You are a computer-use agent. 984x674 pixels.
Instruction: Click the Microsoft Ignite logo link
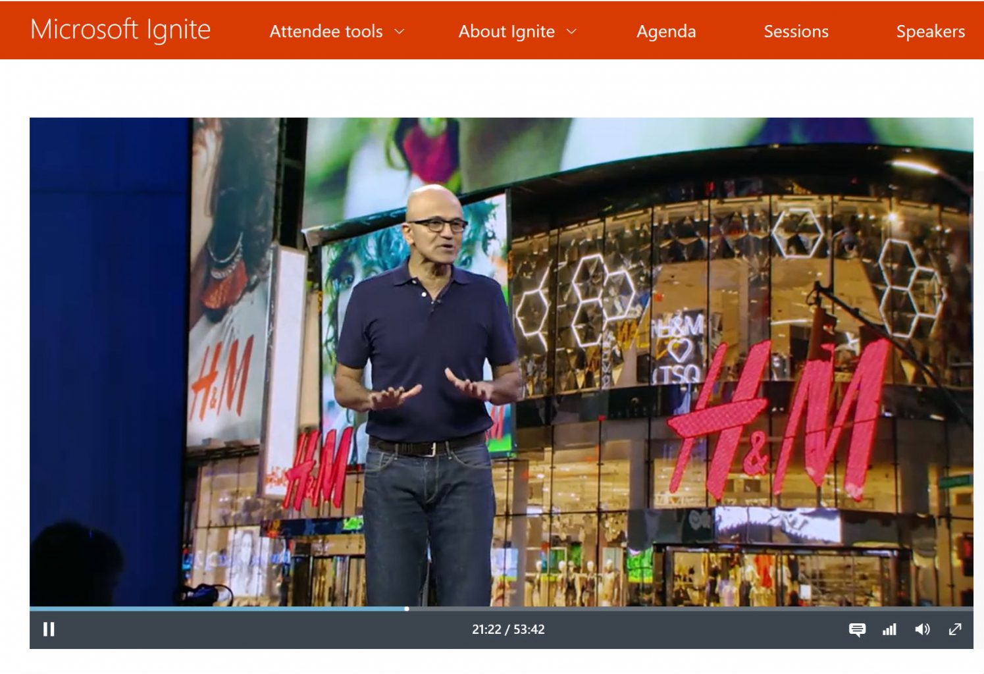coord(121,30)
